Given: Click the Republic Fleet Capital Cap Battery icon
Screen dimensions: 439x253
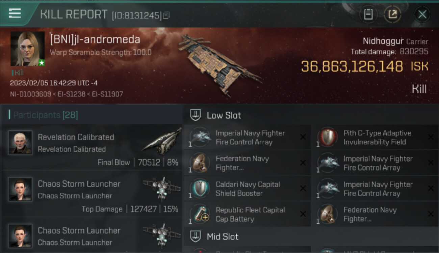Looking at the screenshot, I should (x=200, y=214).
